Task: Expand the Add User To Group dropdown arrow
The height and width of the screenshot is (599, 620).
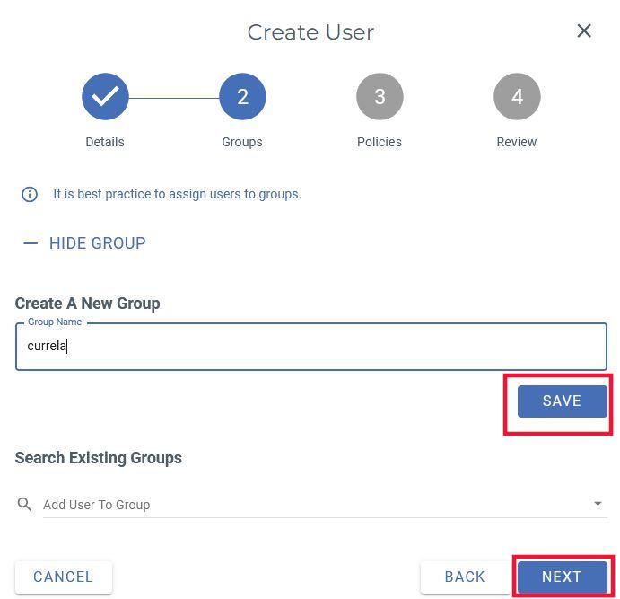Action: [x=598, y=505]
